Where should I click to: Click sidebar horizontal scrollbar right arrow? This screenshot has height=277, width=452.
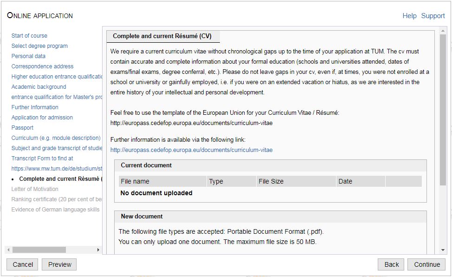(98, 250)
